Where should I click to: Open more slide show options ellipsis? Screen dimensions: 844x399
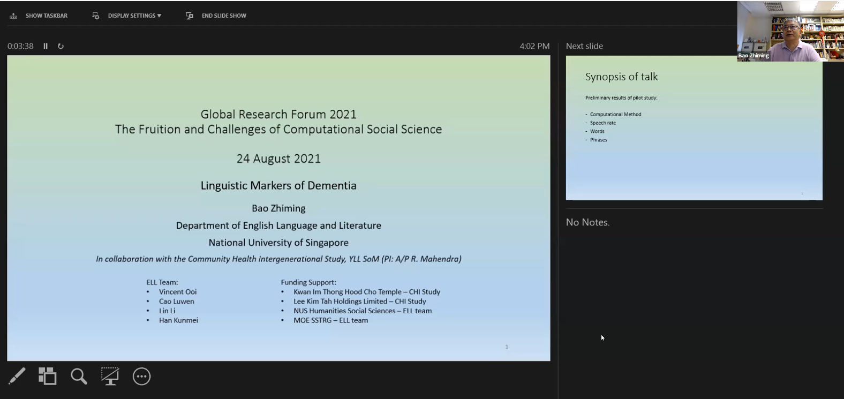(141, 376)
